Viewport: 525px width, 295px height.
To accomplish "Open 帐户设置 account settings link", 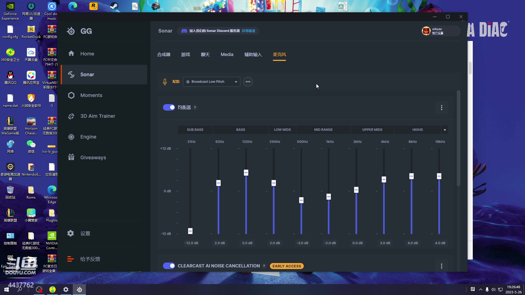I will pos(437,33).
